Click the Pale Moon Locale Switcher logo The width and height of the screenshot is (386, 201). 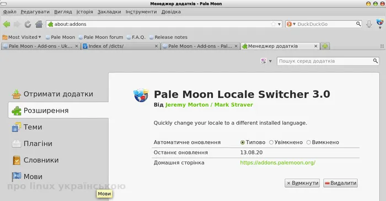[141, 96]
